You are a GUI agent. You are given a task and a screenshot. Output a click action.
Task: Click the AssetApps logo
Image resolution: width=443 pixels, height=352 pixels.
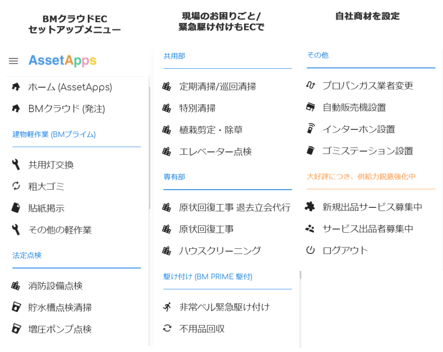[62, 60]
